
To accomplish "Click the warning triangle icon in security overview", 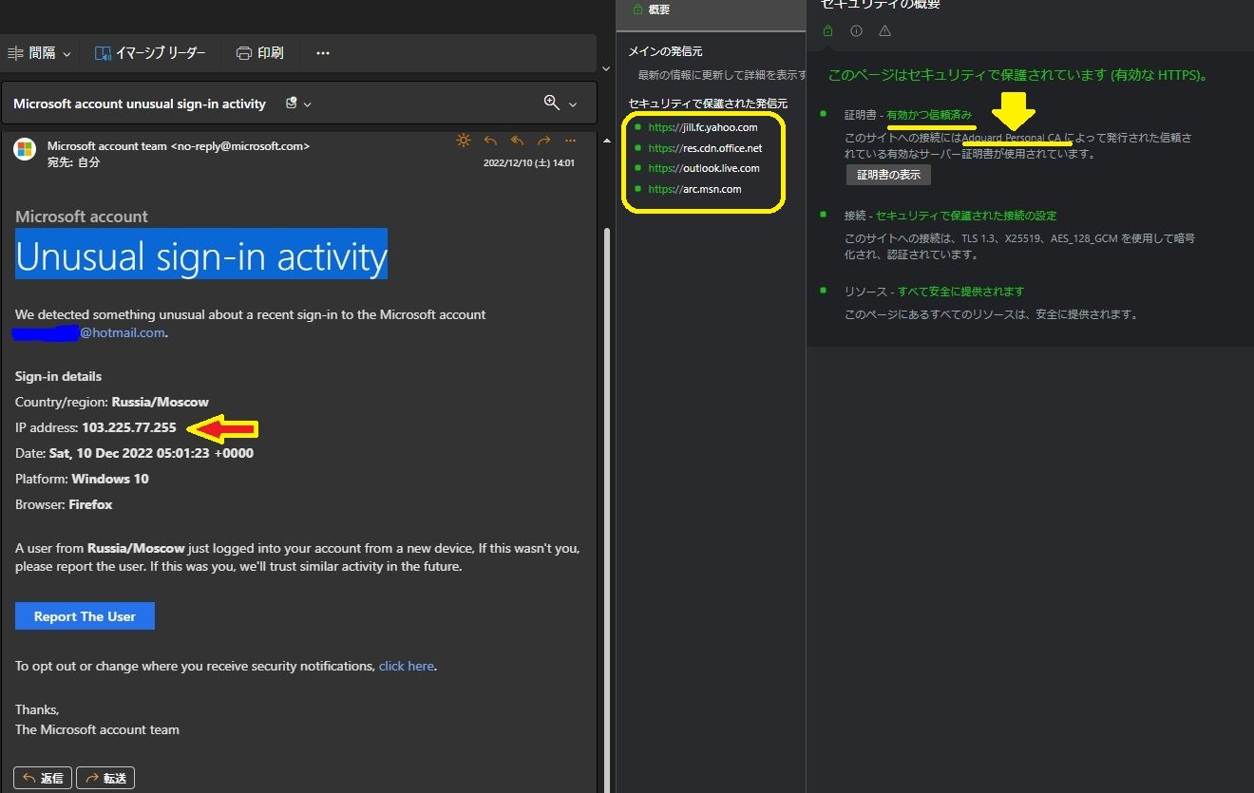I will [x=884, y=31].
